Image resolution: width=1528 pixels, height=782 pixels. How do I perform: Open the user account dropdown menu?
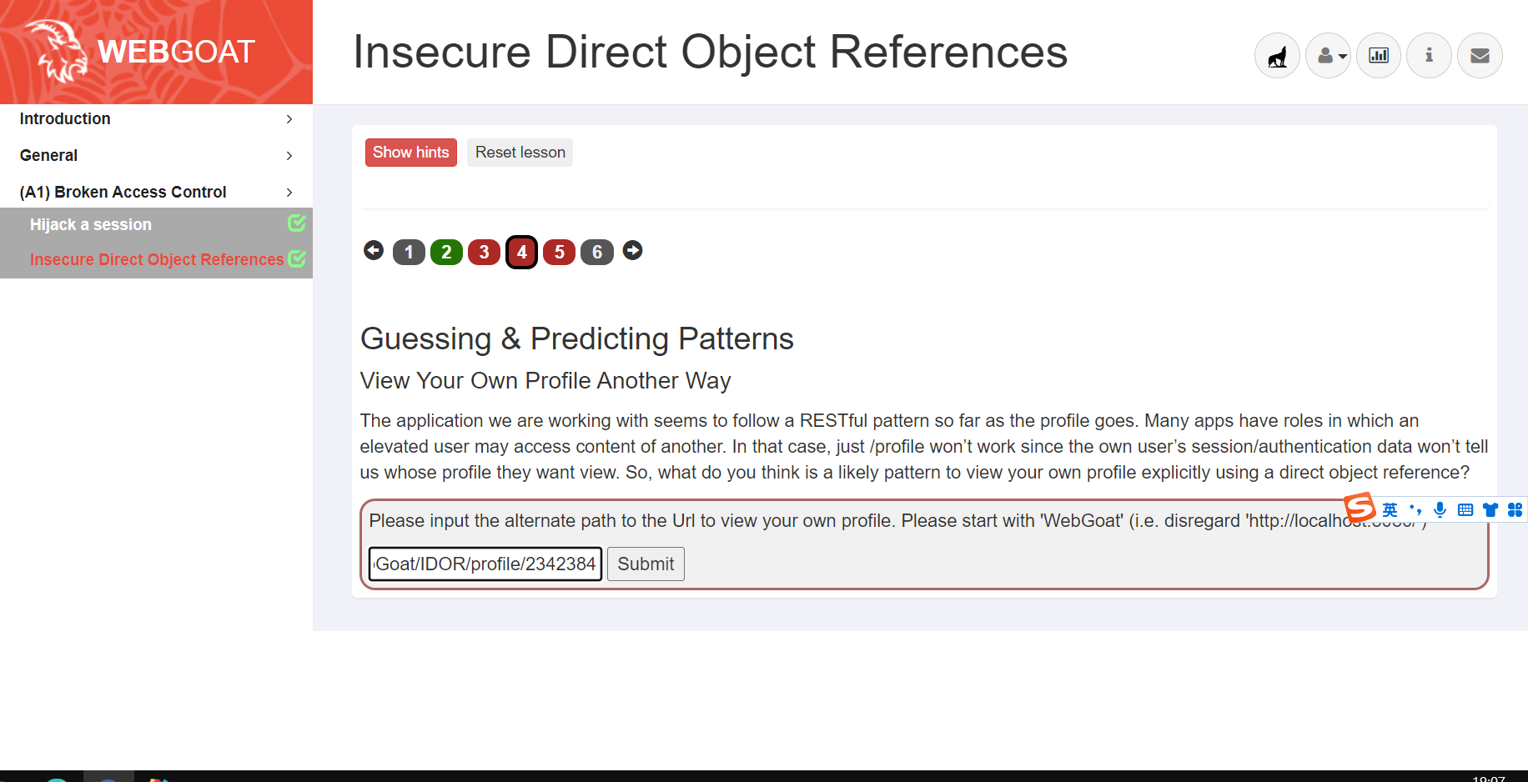coord(1328,56)
